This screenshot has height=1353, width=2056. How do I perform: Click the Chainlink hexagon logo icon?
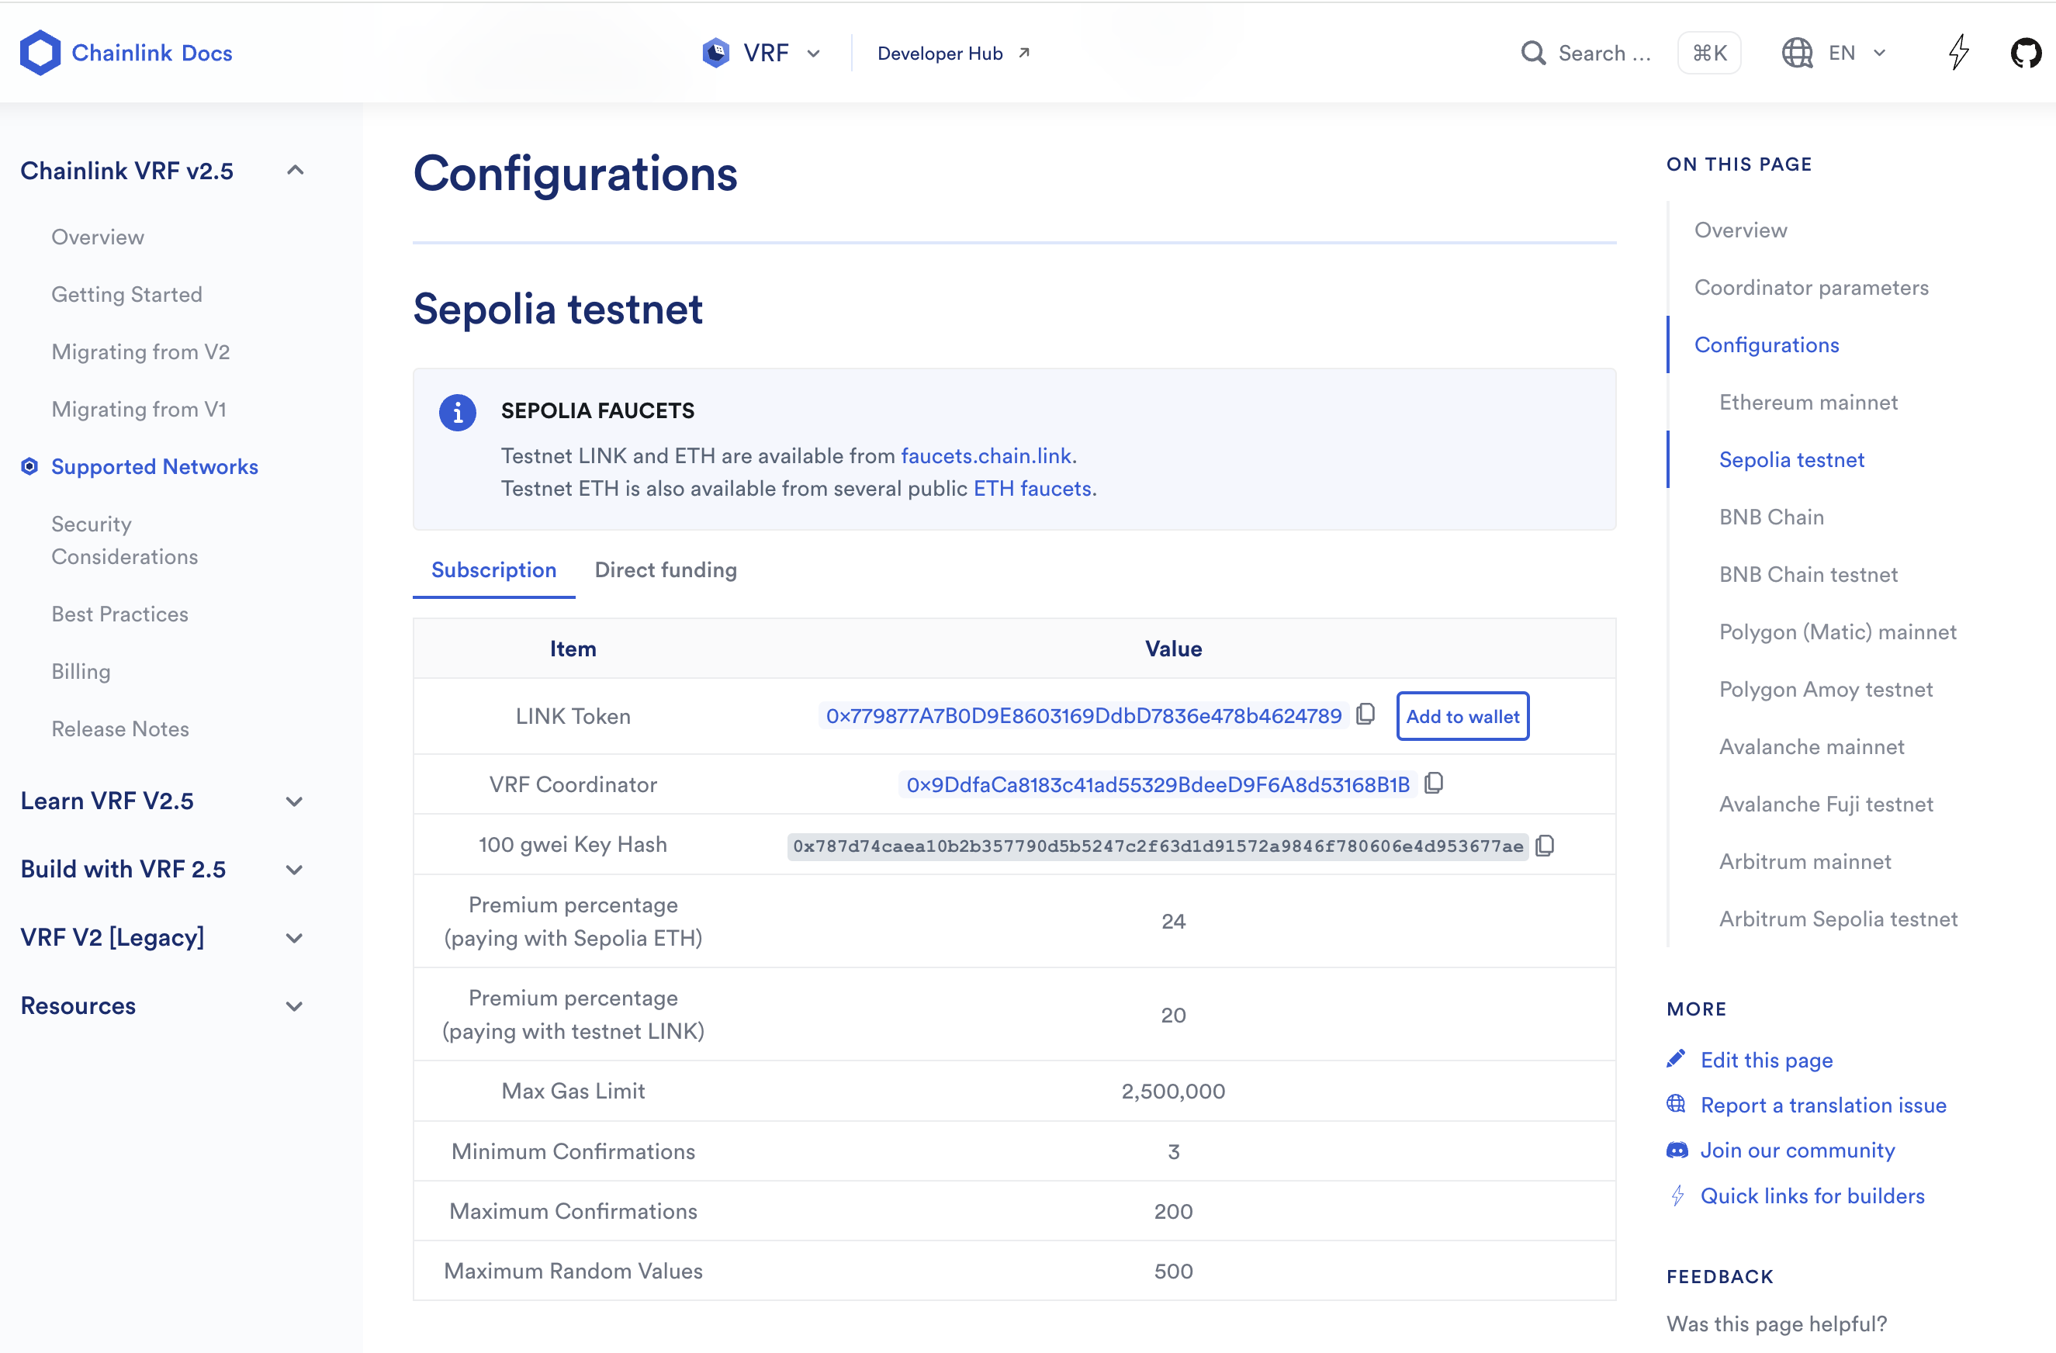pyautogui.click(x=40, y=53)
